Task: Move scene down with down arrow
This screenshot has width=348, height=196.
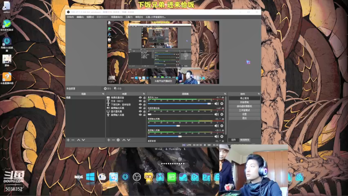Action: [84, 140]
